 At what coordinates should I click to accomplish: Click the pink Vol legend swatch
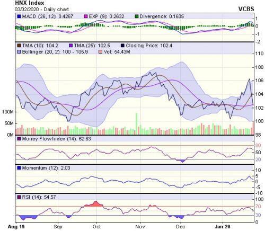click(100, 52)
